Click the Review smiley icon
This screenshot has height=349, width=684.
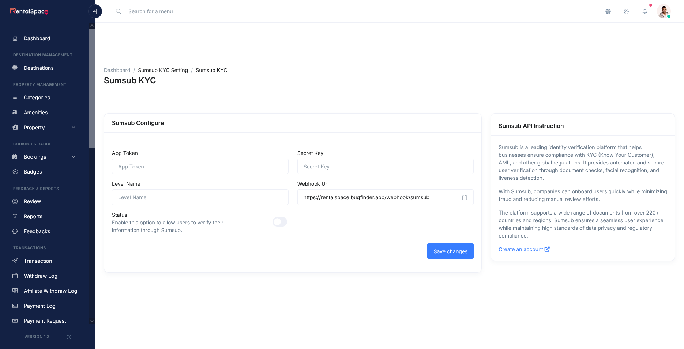pyautogui.click(x=15, y=201)
